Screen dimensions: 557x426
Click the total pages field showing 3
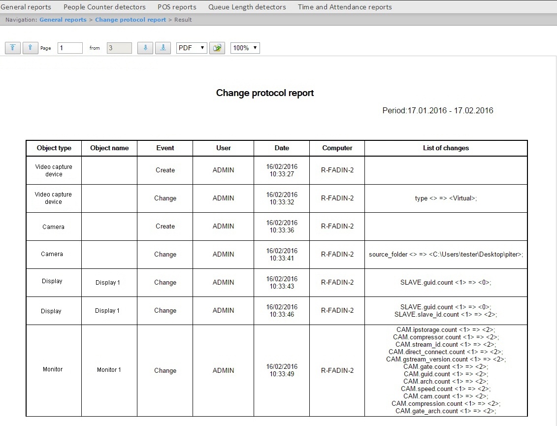pos(119,48)
